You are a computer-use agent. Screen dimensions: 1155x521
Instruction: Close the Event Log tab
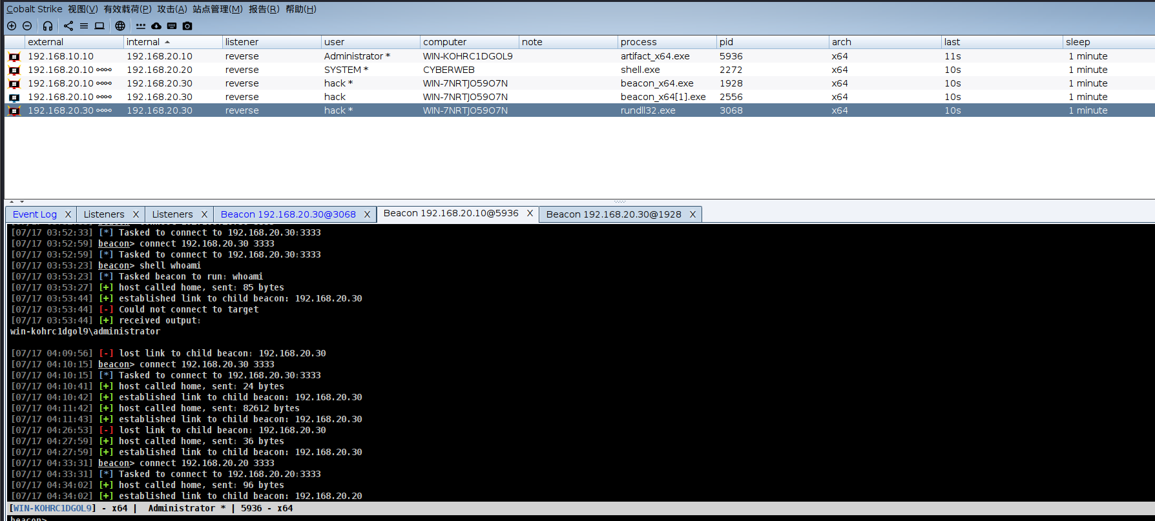(x=68, y=214)
